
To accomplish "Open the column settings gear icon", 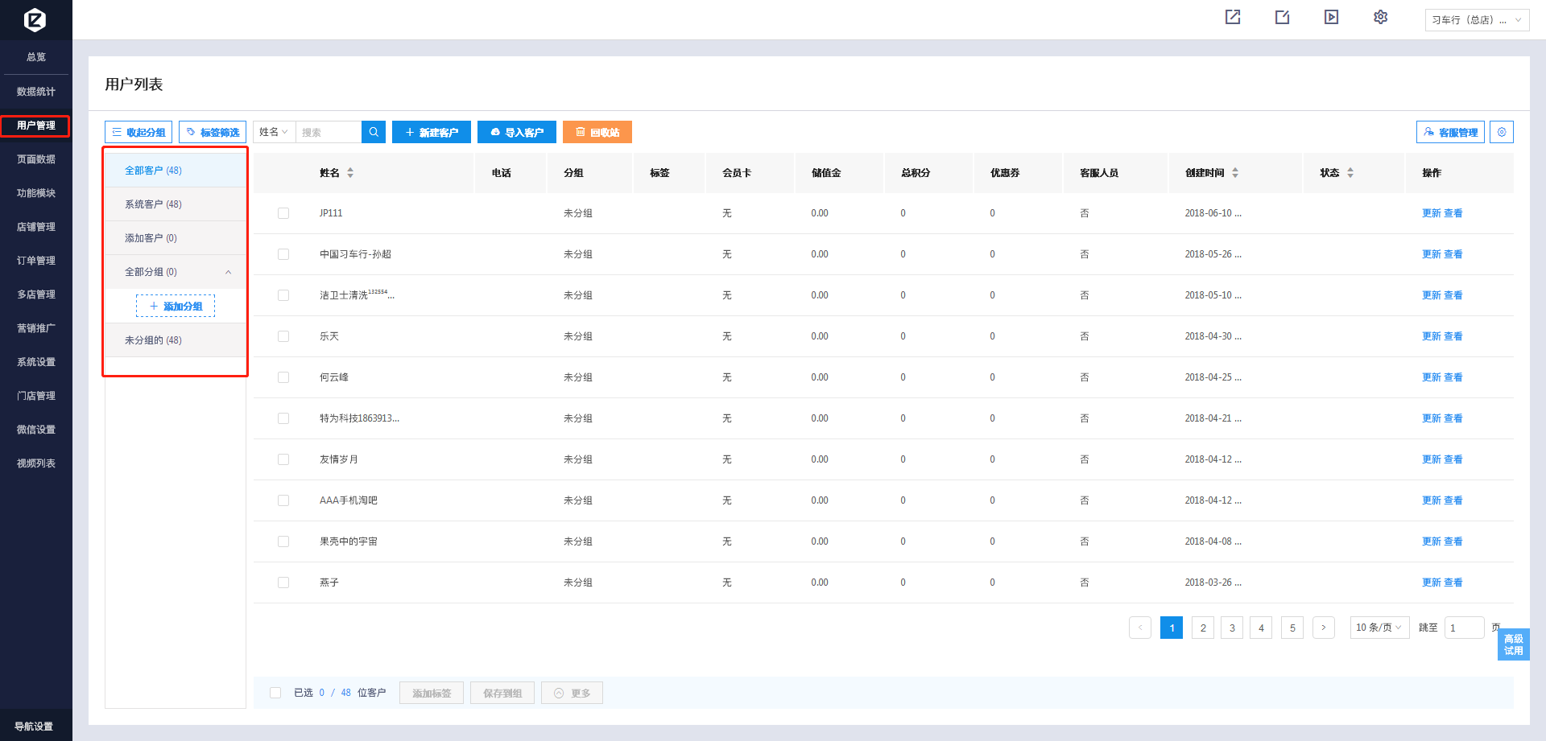I will click(1502, 132).
